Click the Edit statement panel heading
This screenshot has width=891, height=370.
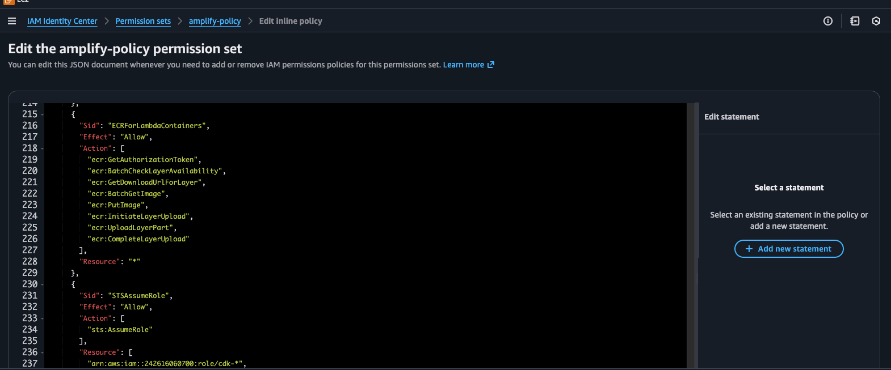coord(732,117)
